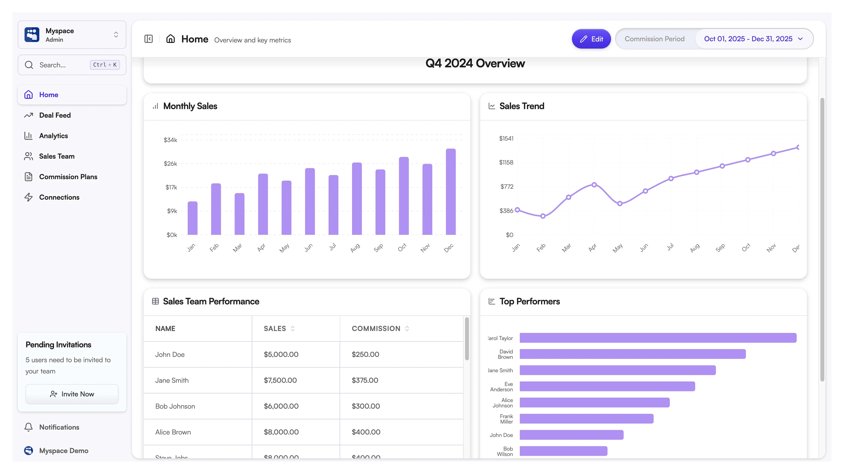This screenshot has width=844, height=474.
Task: Navigate to Commission Plans
Action: (68, 177)
